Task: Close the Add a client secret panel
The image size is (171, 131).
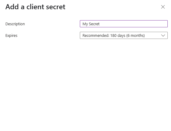Action: point(163,7)
